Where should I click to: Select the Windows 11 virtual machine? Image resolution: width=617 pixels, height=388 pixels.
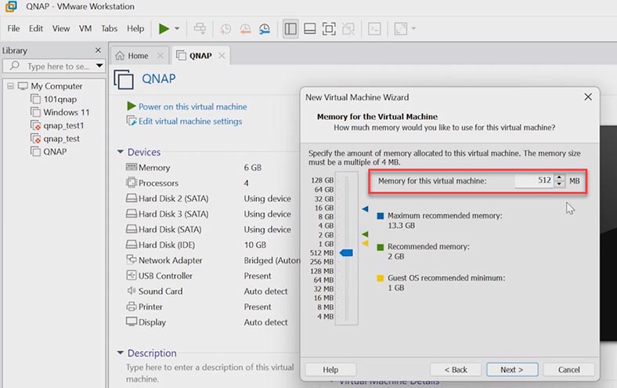point(66,112)
